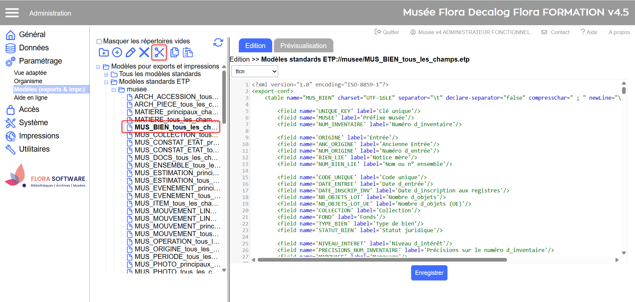Viewport: 635px width, 302px height.
Task: Open the ttcn format dropdown
Action: point(255,71)
